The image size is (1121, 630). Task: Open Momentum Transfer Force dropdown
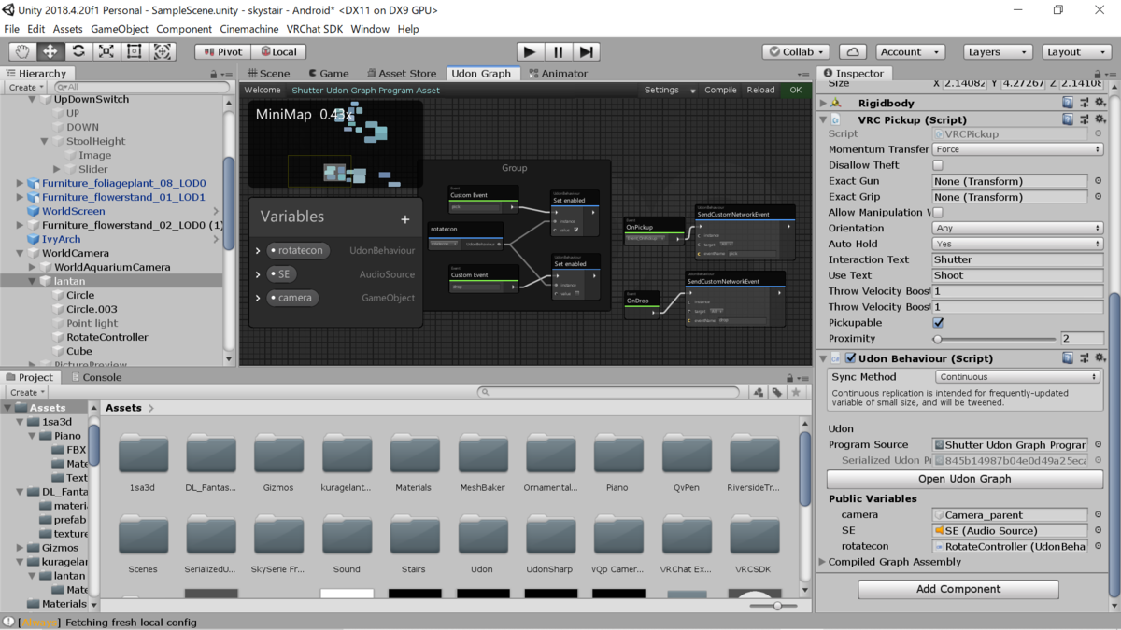[x=1017, y=149]
